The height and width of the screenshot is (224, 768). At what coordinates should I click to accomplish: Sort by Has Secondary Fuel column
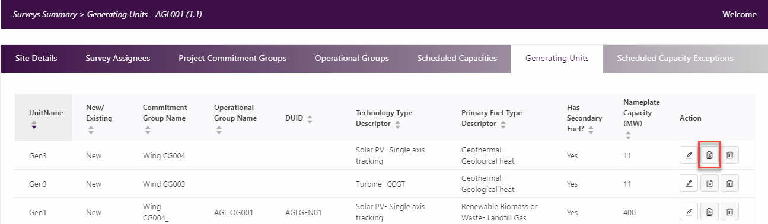(571, 135)
